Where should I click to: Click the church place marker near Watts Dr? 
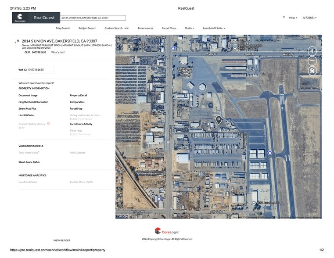[x=235, y=46]
